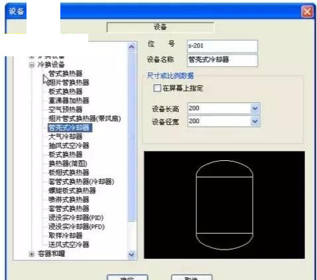317x280 pixels.
Task: Click the 设备名称 field containing 管壳式冷却器
Action: point(222,60)
